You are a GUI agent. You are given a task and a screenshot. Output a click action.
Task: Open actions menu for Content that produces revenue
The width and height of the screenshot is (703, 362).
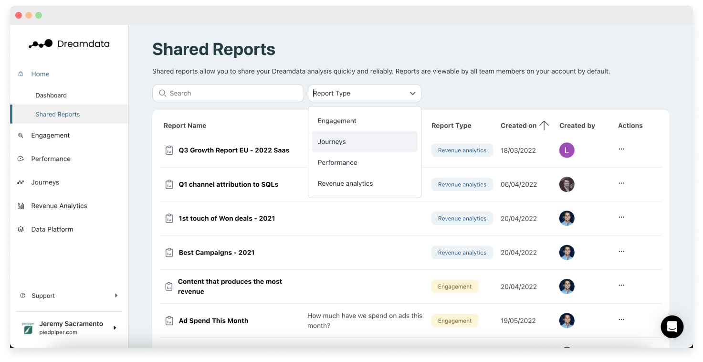pyautogui.click(x=621, y=285)
